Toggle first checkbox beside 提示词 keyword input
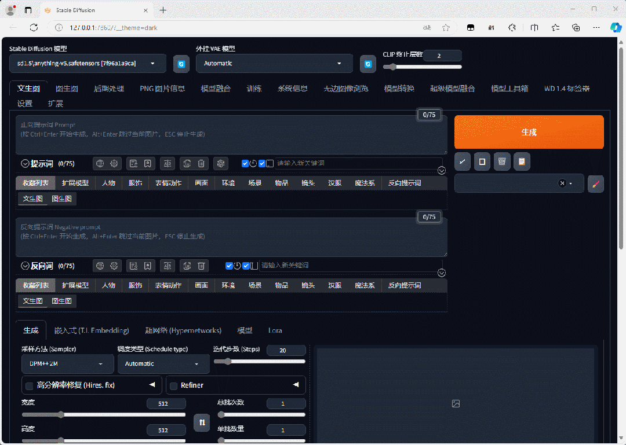Image resolution: width=626 pixels, height=445 pixels. pos(245,164)
